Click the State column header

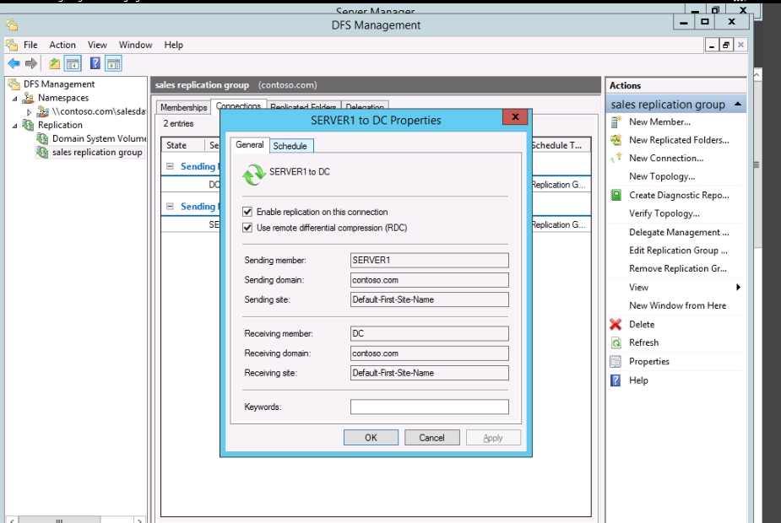tap(182, 145)
